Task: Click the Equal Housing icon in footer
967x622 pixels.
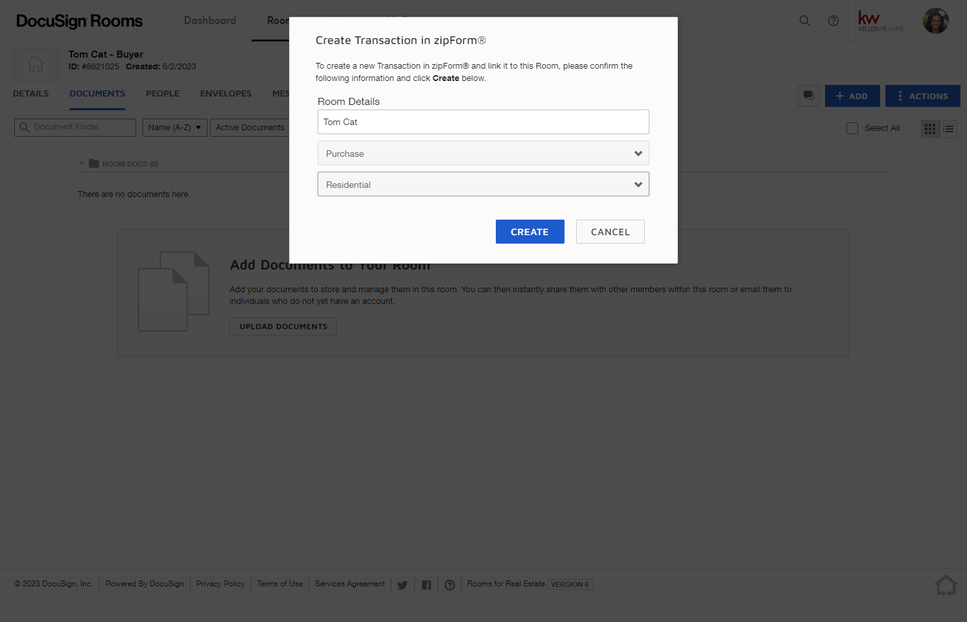Action: pos(946,586)
